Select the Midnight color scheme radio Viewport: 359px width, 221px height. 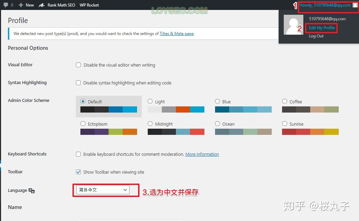tap(150, 124)
